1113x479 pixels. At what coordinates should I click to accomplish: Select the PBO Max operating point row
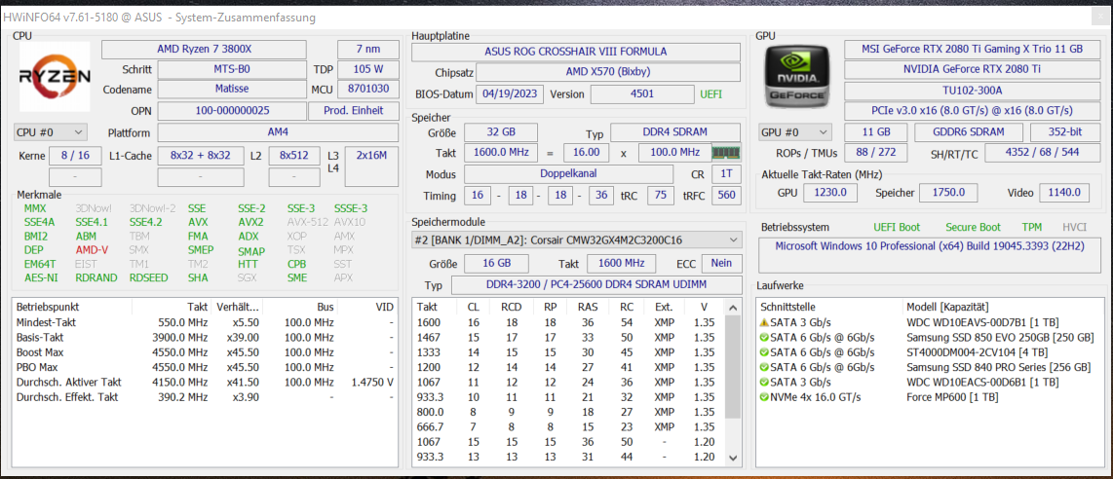pos(205,367)
